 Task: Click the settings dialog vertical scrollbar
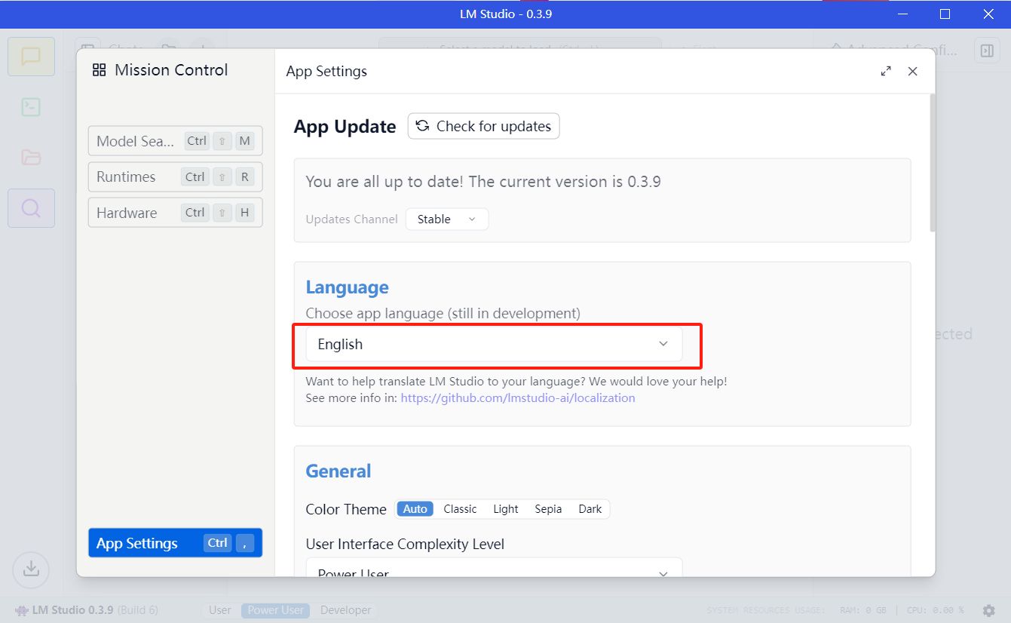pyautogui.click(x=933, y=162)
